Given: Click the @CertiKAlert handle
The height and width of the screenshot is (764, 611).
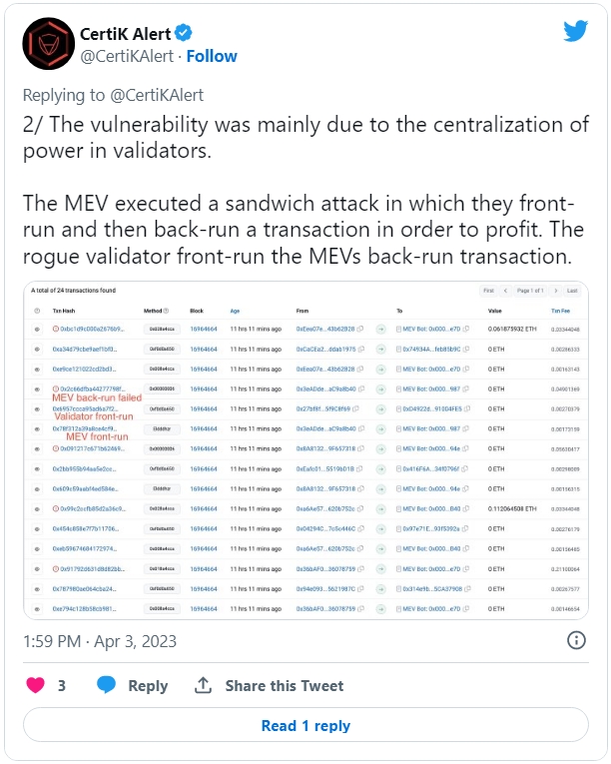Looking at the screenshot, I should pyautogui.click(x=127, y=56).
